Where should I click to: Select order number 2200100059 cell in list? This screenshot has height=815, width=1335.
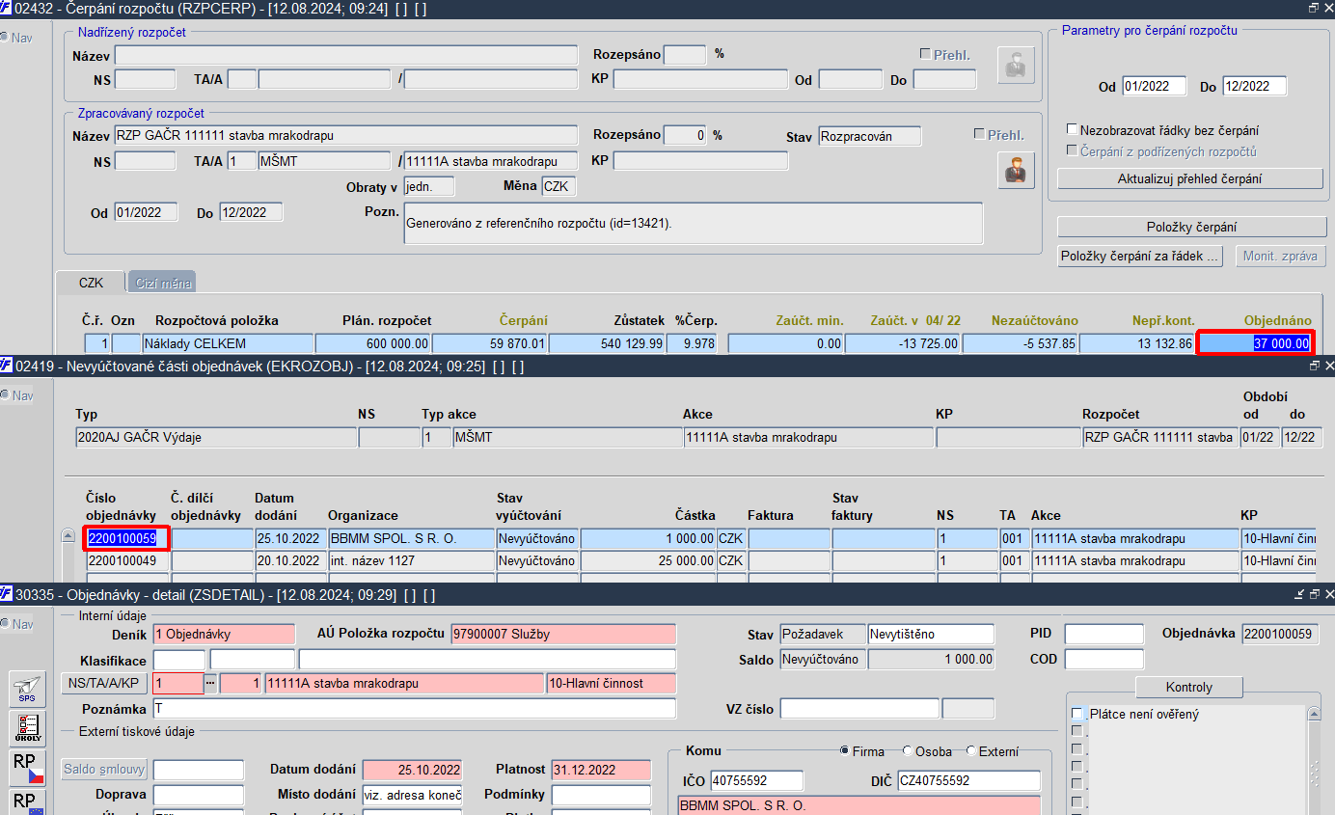tap(128, 538)
